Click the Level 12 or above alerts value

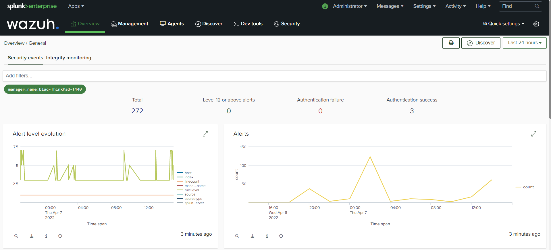229,111
